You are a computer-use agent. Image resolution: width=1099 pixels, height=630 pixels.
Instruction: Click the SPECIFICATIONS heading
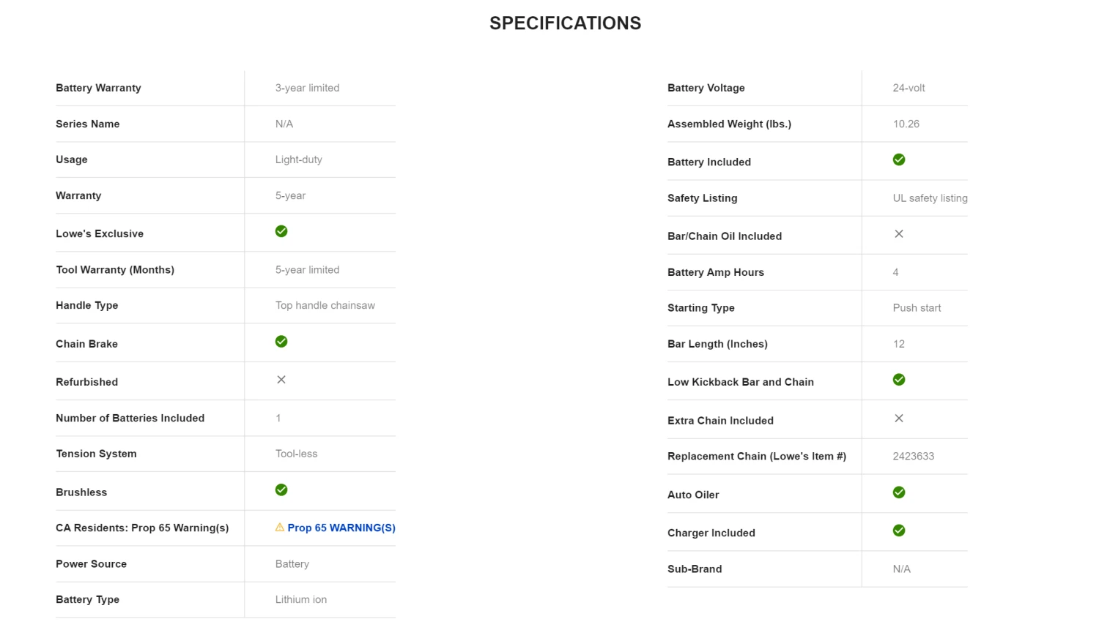pyautogui.click(x=565, y=23)
